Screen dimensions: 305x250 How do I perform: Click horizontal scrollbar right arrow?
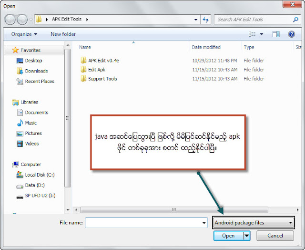click(x=297, y=210)
